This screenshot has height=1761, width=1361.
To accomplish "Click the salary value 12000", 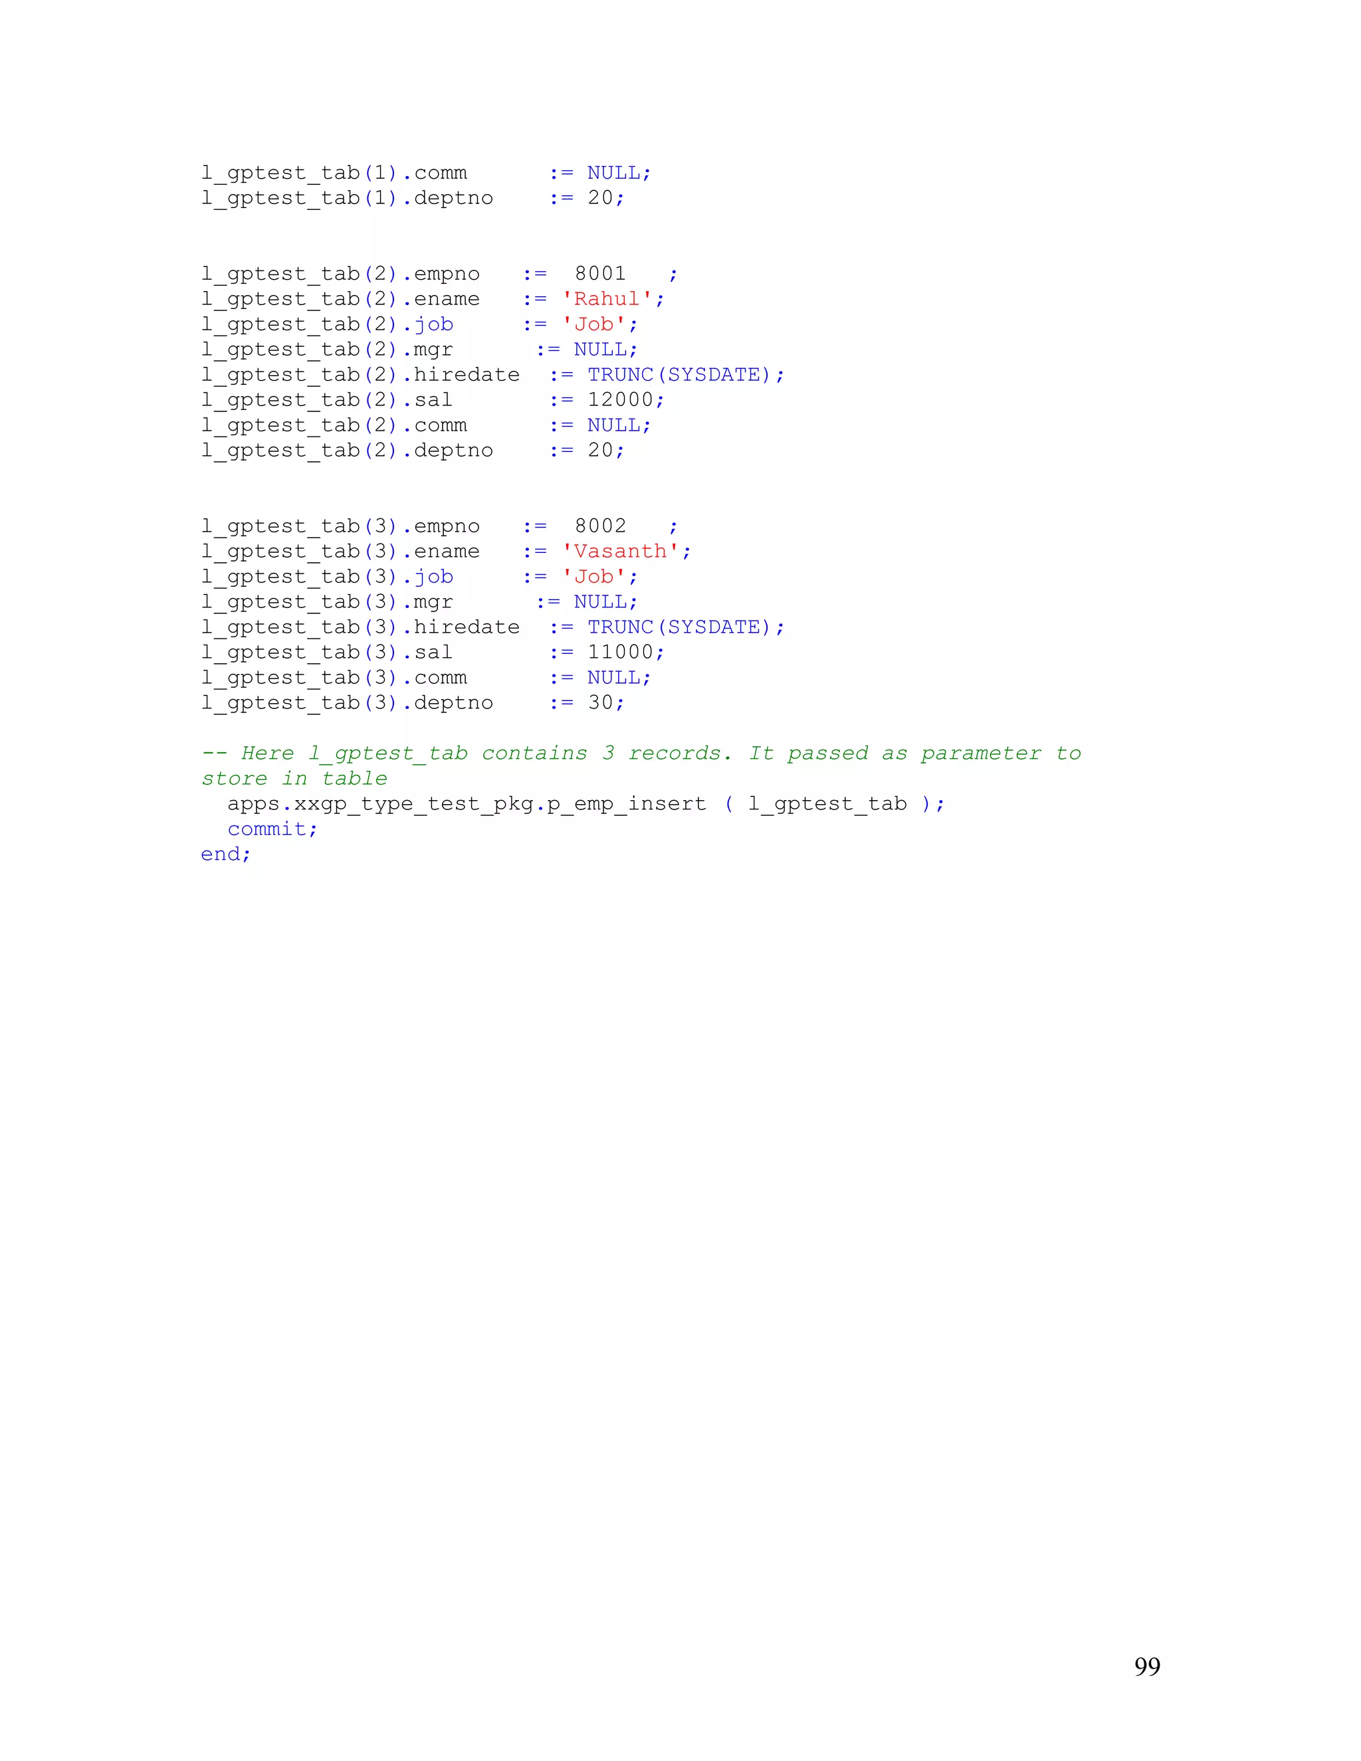I will pos(620,400).
